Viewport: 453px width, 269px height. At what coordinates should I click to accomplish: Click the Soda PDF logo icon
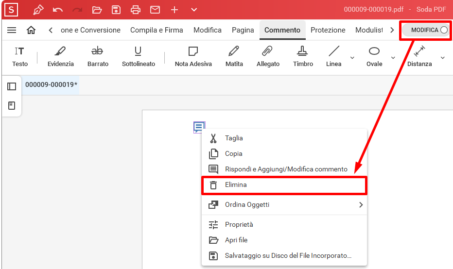pyautogui.click(x=11, y=10)
